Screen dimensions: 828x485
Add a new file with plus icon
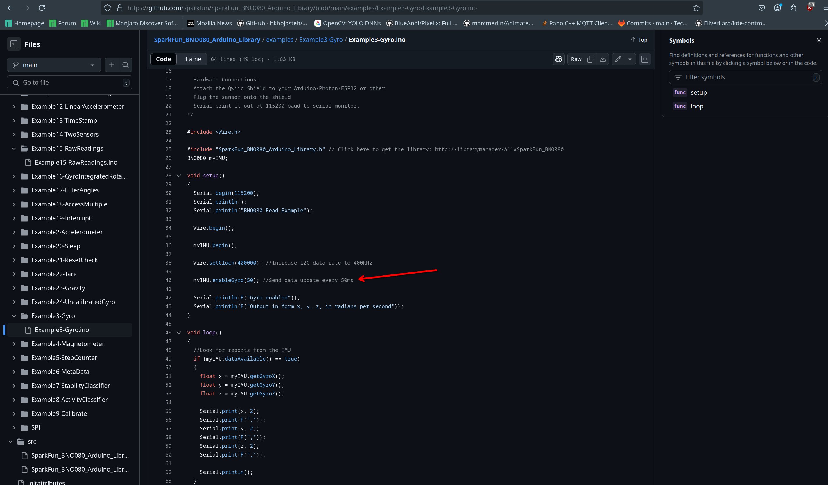pos(112,65)
